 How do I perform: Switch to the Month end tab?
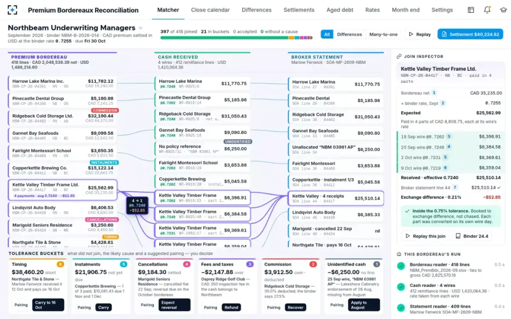point(405,10)
